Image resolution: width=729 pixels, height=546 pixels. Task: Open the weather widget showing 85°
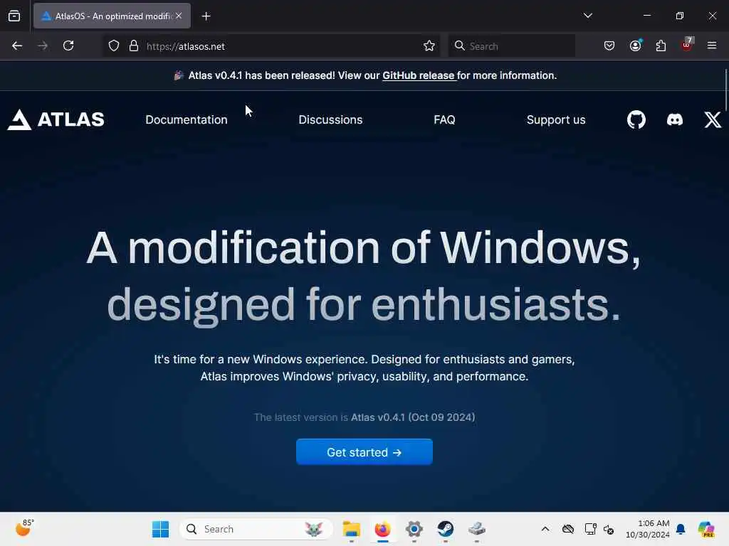pyautogui.click(x=23, y=528)
